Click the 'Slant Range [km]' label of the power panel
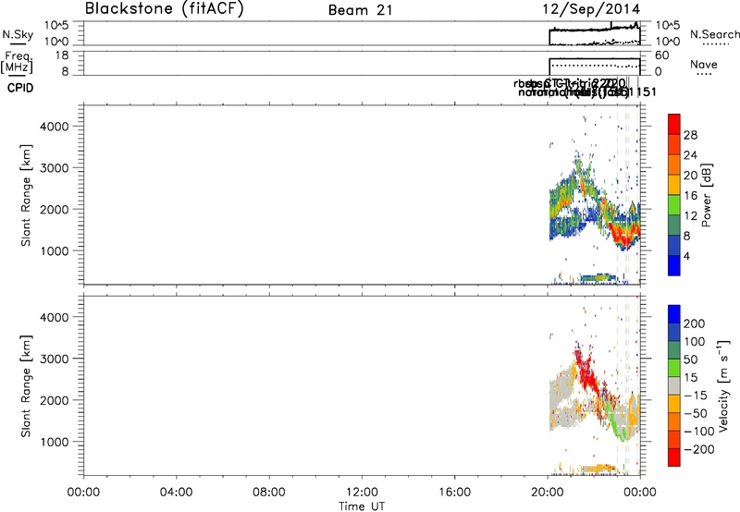Screen dimensions: 740x512 [26, 195]
